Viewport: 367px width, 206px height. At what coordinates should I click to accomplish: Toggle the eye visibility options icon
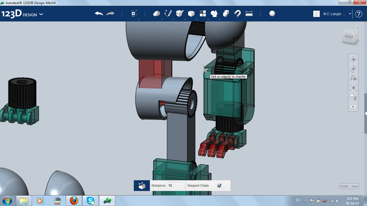pos(353,107)
